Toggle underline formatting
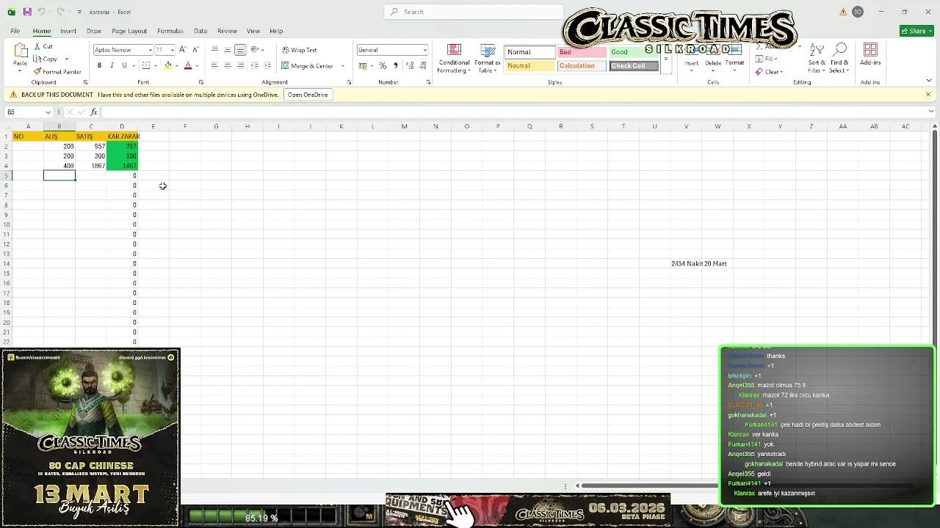This screenshot has width=940, height=528. pos(124,65)
